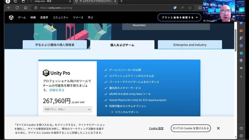Click the 267,960円 price text

(56, 101)
